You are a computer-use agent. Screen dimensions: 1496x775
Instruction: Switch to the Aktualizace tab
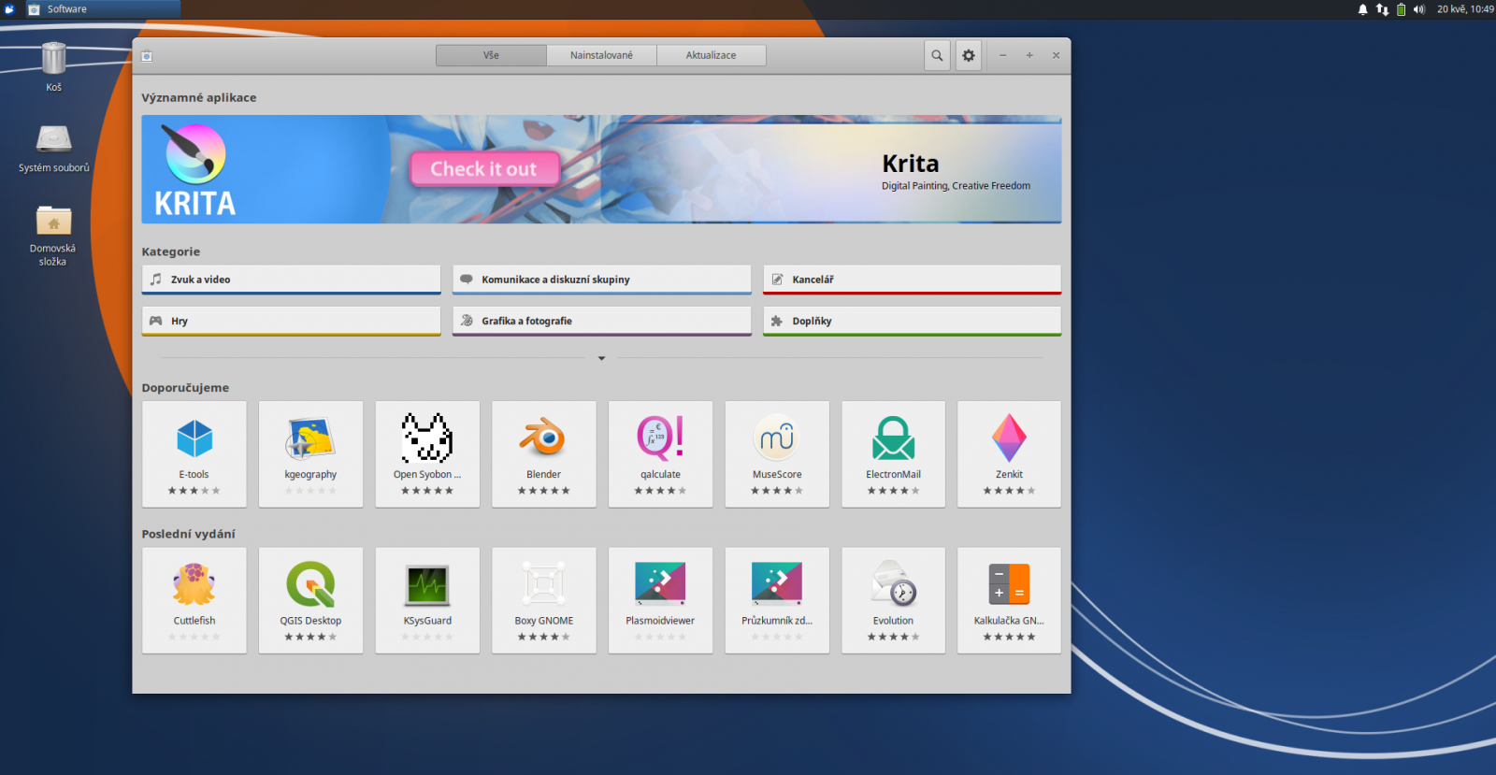point(712,55)
